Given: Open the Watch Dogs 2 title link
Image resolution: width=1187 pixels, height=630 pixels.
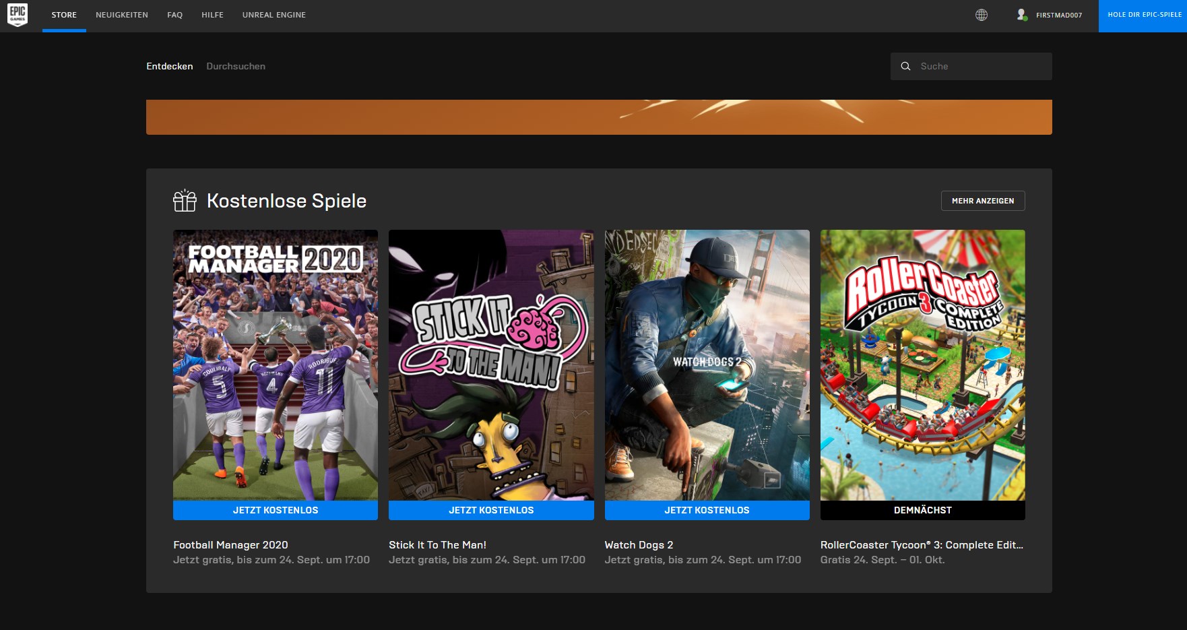Looking at the screenshot, I should click(x=639, y=545).
